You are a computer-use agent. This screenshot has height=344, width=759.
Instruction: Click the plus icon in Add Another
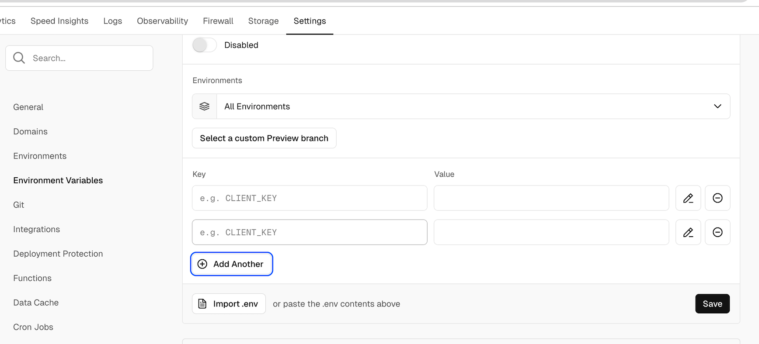coord(202,264)
